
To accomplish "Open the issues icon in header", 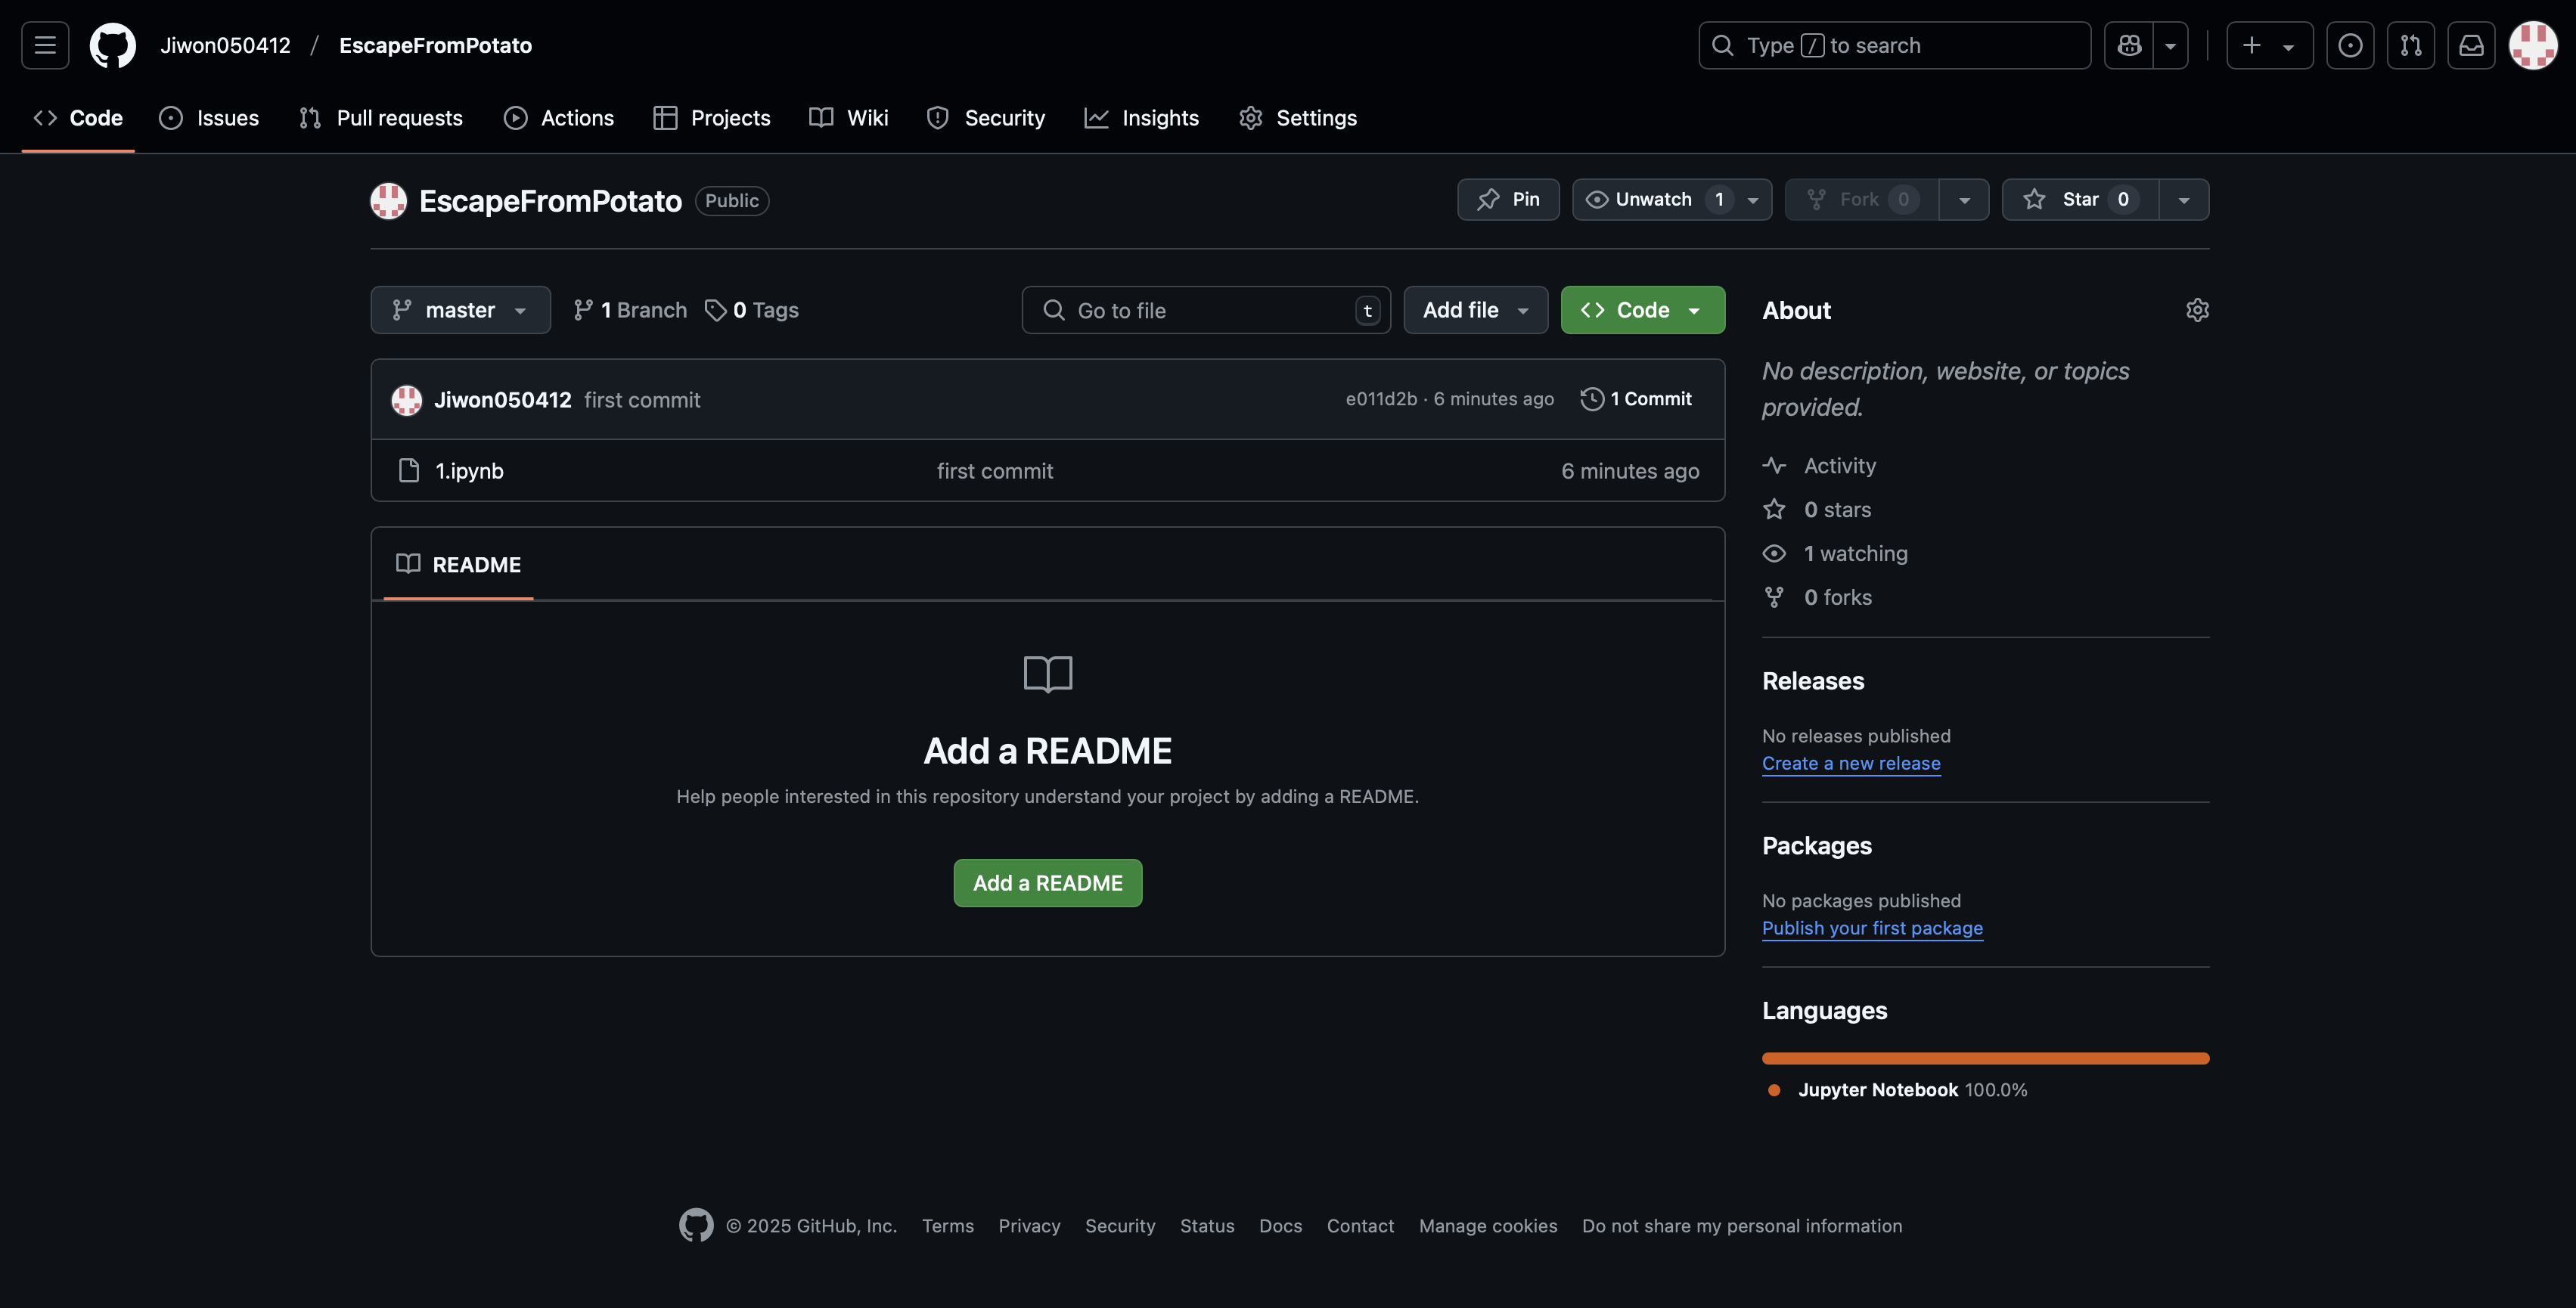I will [x=2350, y=45].
